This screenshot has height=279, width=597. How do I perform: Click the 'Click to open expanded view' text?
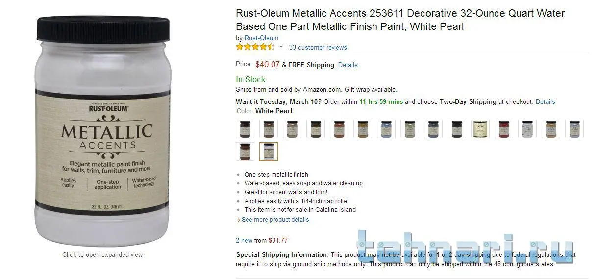coord(102,254)
